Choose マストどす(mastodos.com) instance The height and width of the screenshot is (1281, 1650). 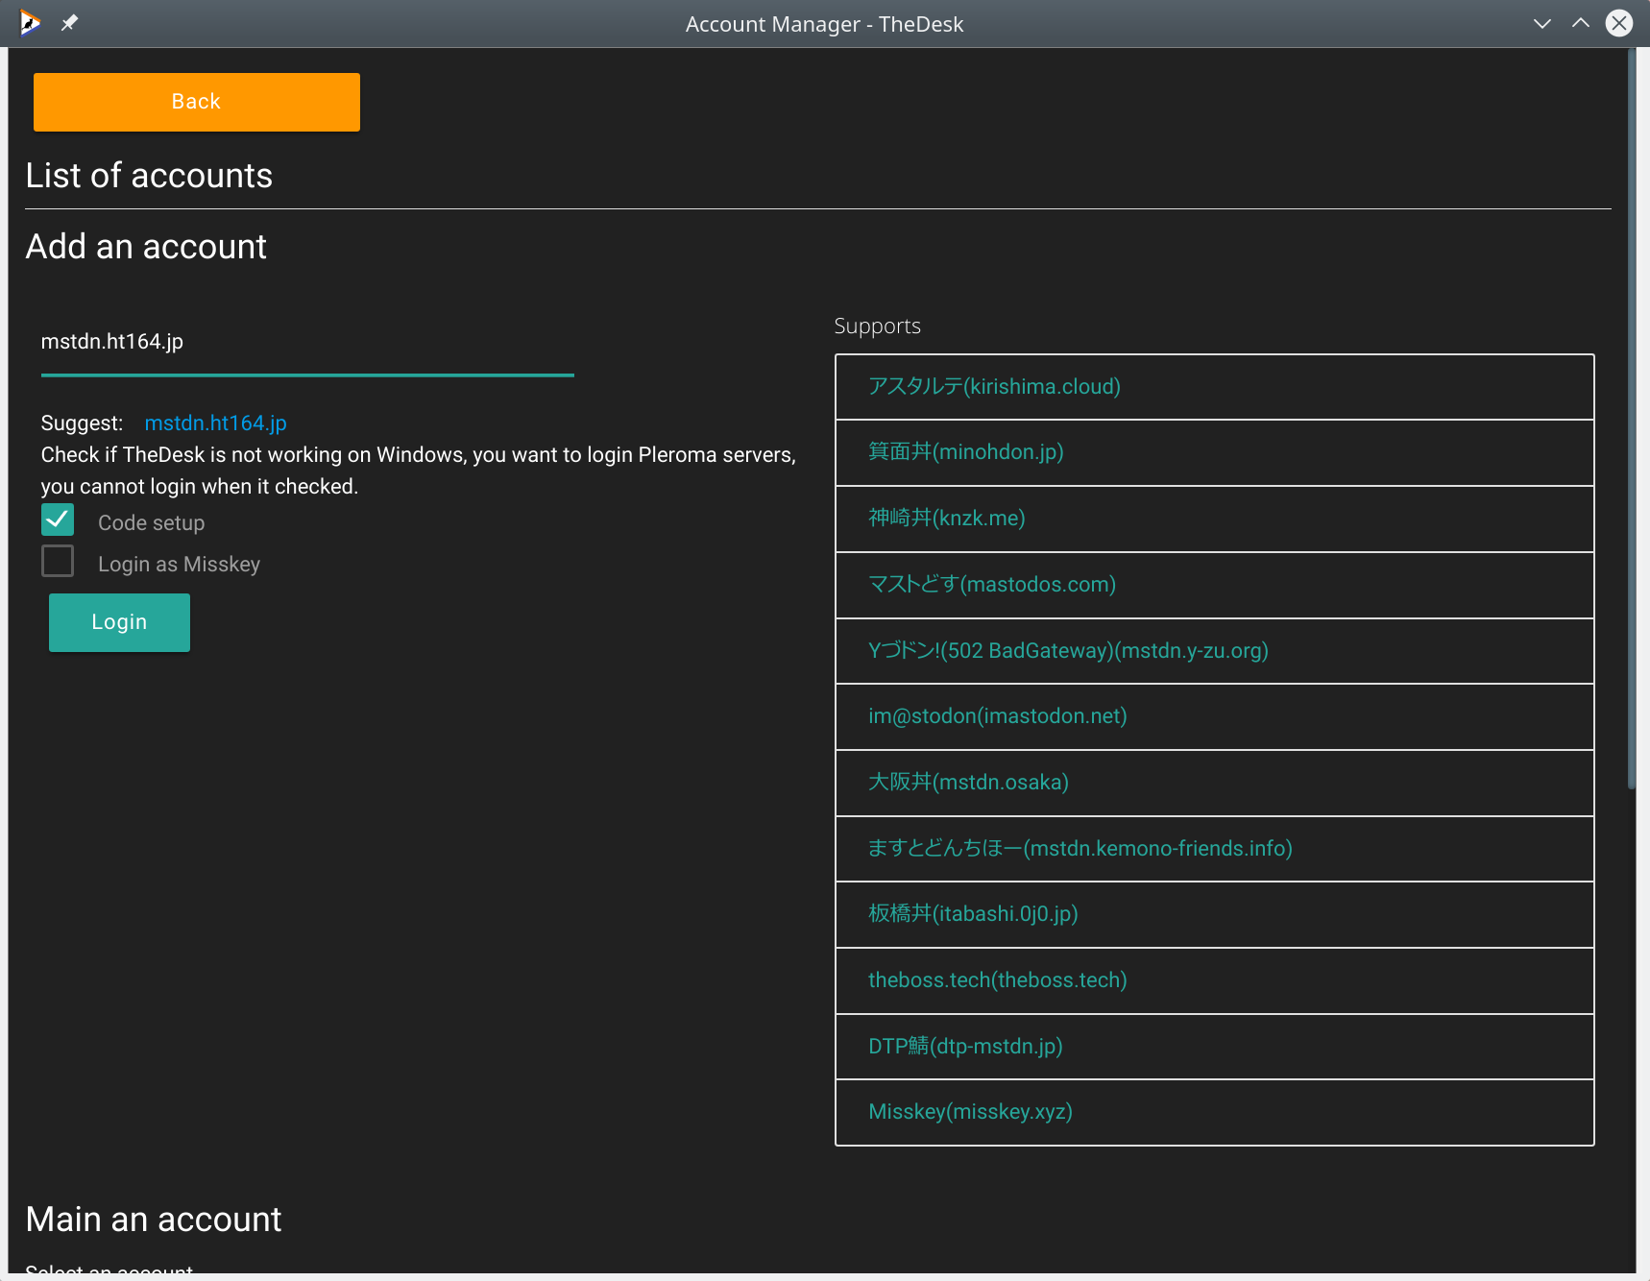(1214, 585)
